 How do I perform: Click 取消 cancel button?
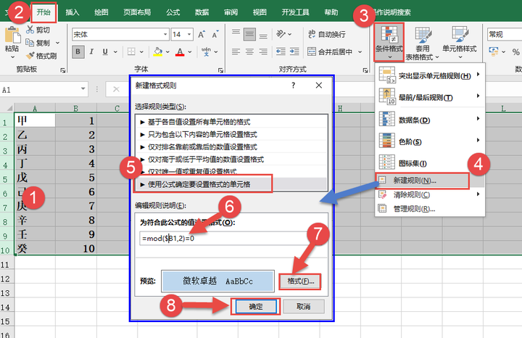click(x=304, y=306)
